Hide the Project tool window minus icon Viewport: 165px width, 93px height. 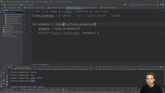21,8
